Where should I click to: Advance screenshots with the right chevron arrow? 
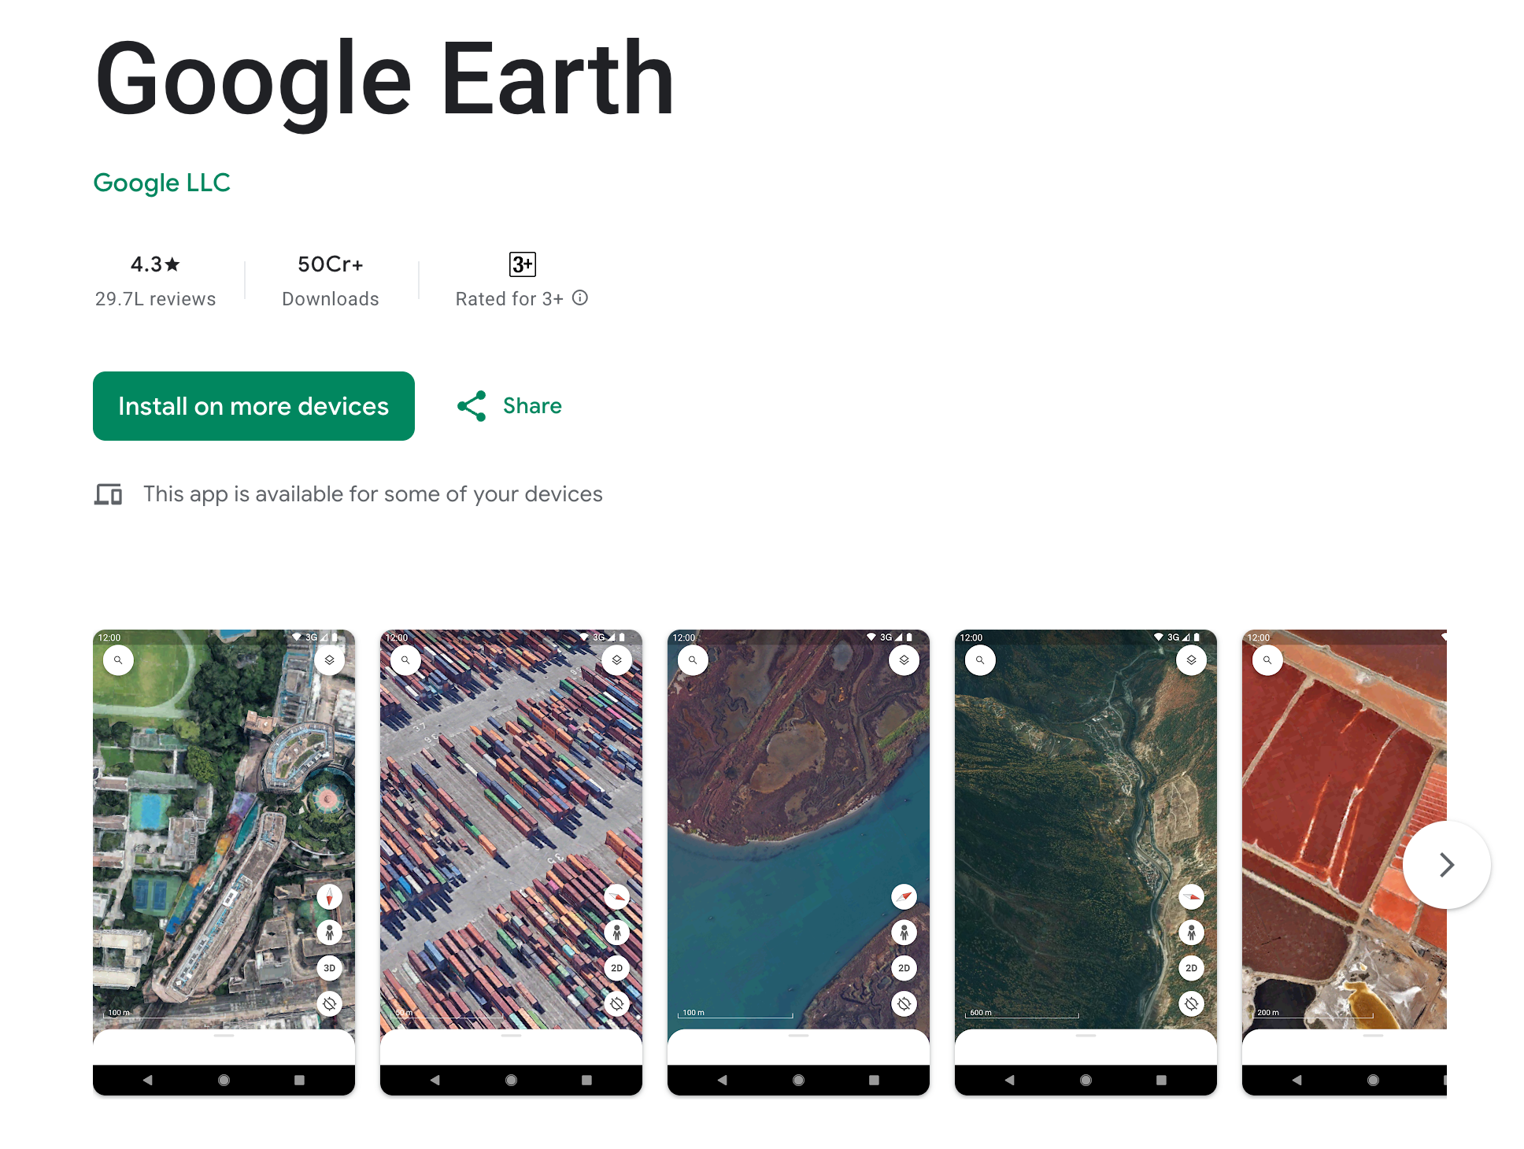click(1446, 864)
